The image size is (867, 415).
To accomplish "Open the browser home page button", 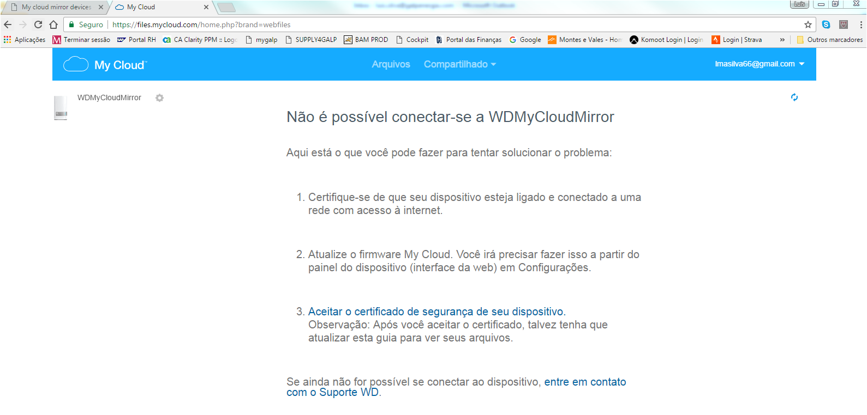I will click(x=53, y=25).
